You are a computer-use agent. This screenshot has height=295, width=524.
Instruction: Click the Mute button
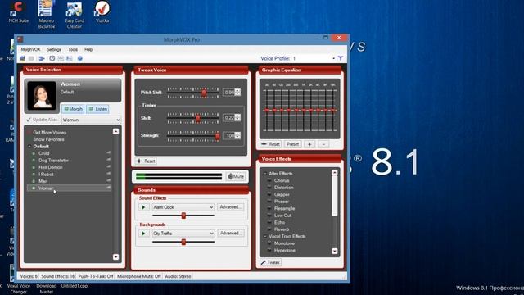coord(236,177)
